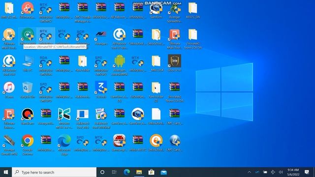Launch Avenger Spreadtrum shortcut
The height and width of the screenshot is (177, 315).
(174, 12)
